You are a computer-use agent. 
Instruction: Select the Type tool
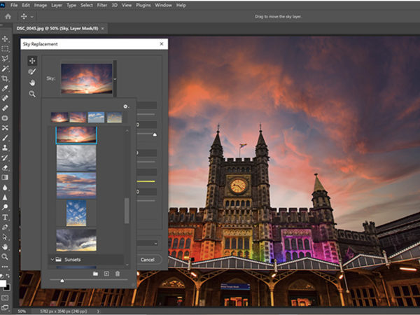point(5,217)
